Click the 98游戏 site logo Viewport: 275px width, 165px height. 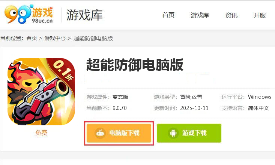coord(29,14)
